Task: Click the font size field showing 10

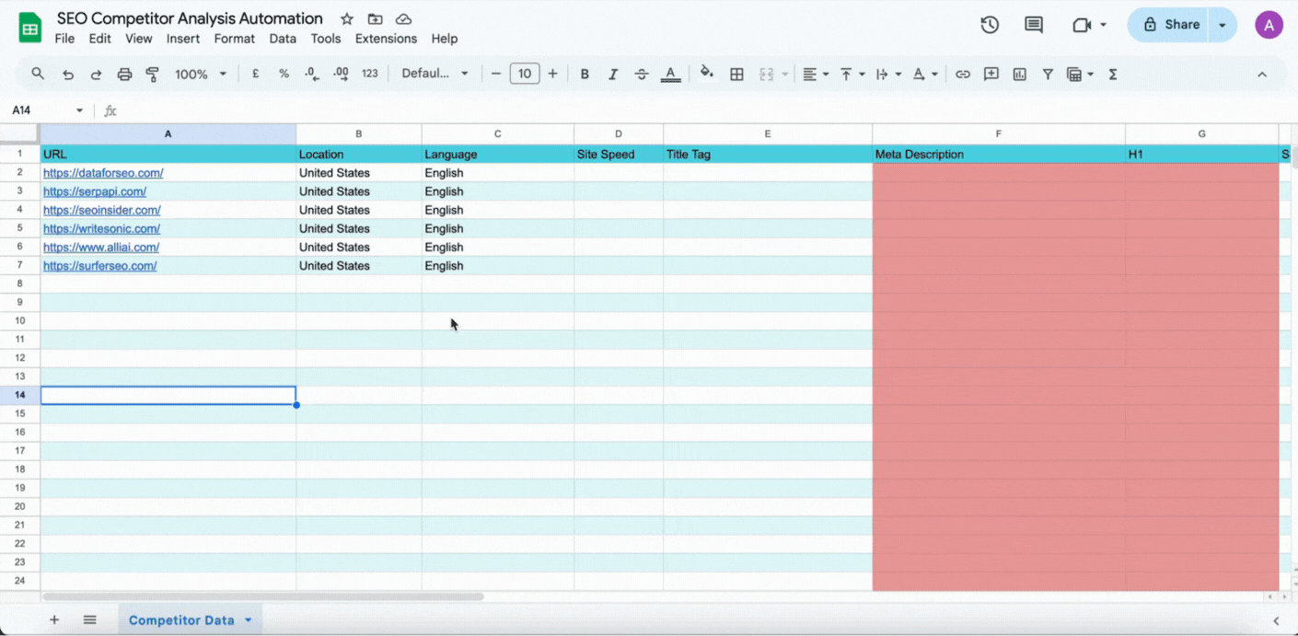Action: 525,74
